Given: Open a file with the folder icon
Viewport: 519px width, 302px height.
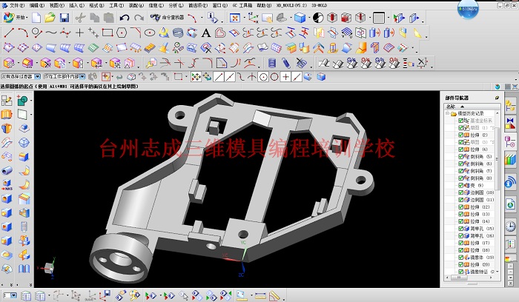Looking at the screenshot, I should 50,18.
